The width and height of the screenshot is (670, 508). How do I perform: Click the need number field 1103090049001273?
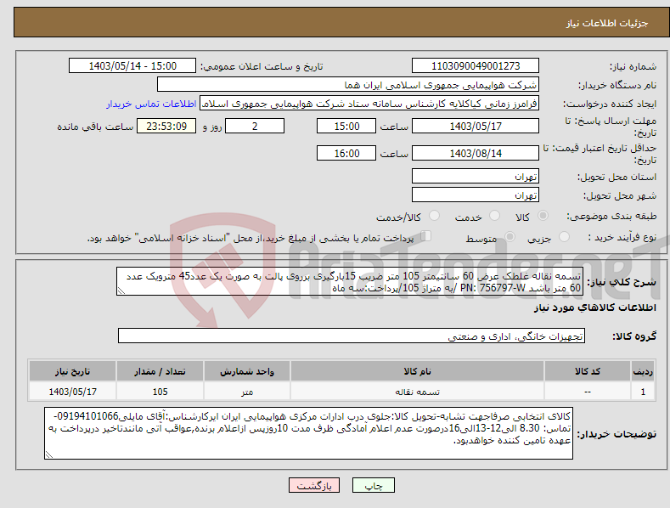tap(476, 66)
